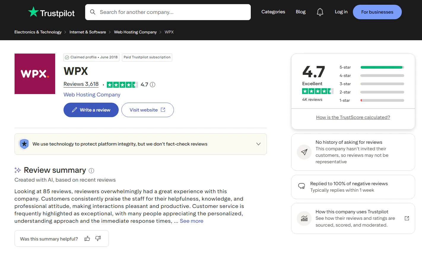The image size is (422, 255).
Task: Go to Internet & Software breadcrumb
Action: (x=88, y=32)
